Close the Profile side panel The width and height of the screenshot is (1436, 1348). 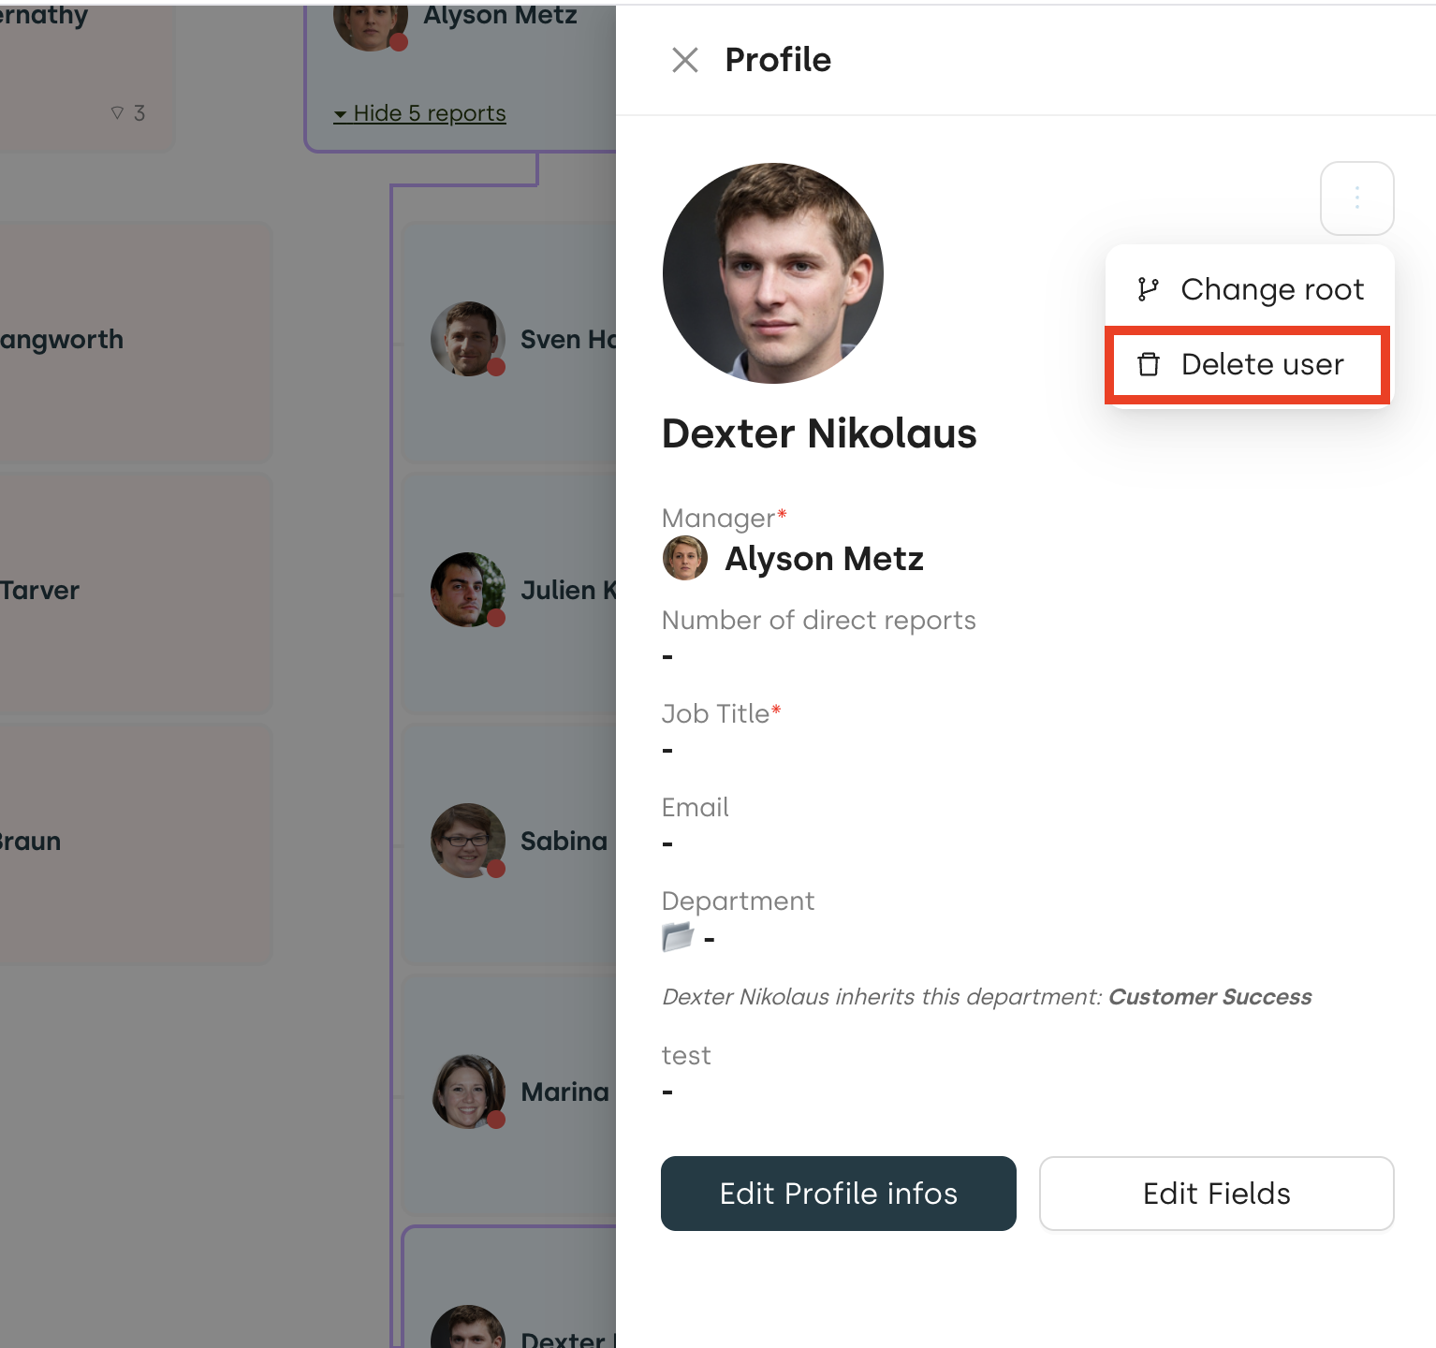click(x=684, y=59)
